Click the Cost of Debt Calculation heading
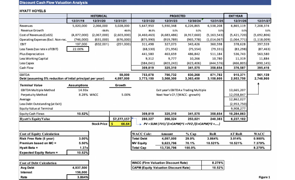The height and width of the screenshot is (180, 295). [x=38, y=163]
